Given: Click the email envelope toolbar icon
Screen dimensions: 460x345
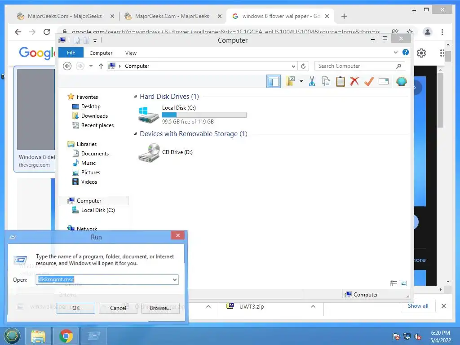Looking at the screenshot, I should coord(384,81).
